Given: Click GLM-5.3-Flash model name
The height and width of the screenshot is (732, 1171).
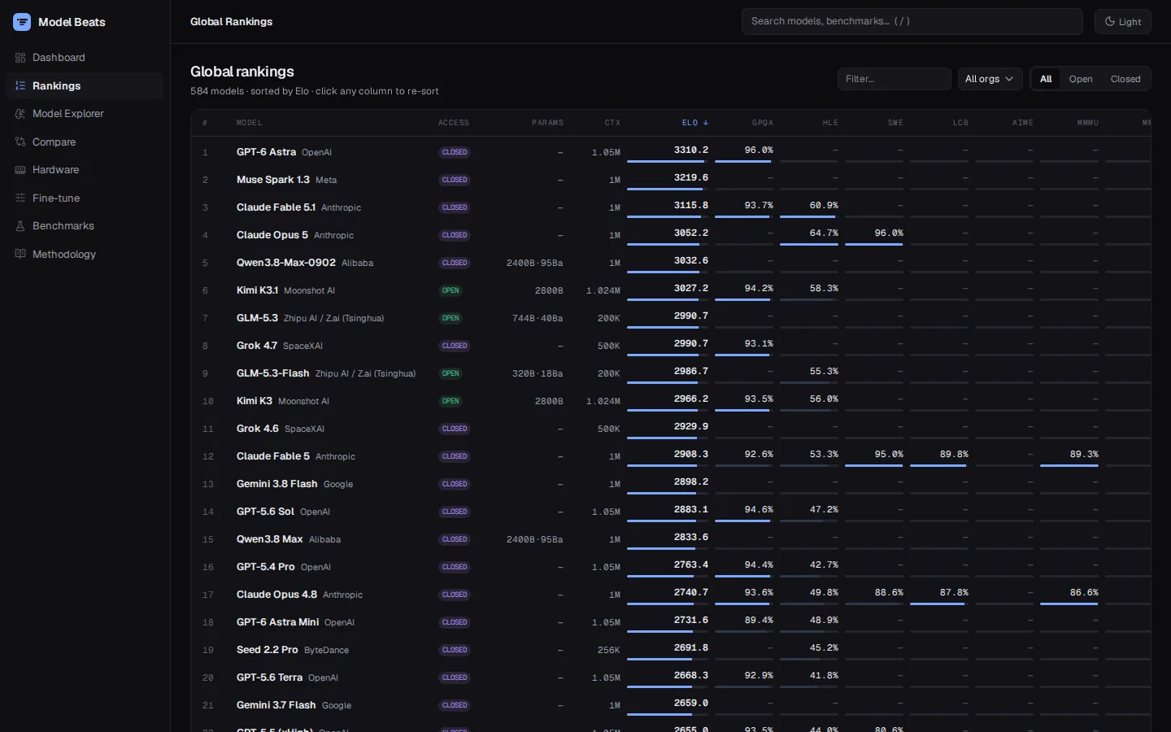Looking at the screenshot, I should pyautogui.click(x=272, y=373).
